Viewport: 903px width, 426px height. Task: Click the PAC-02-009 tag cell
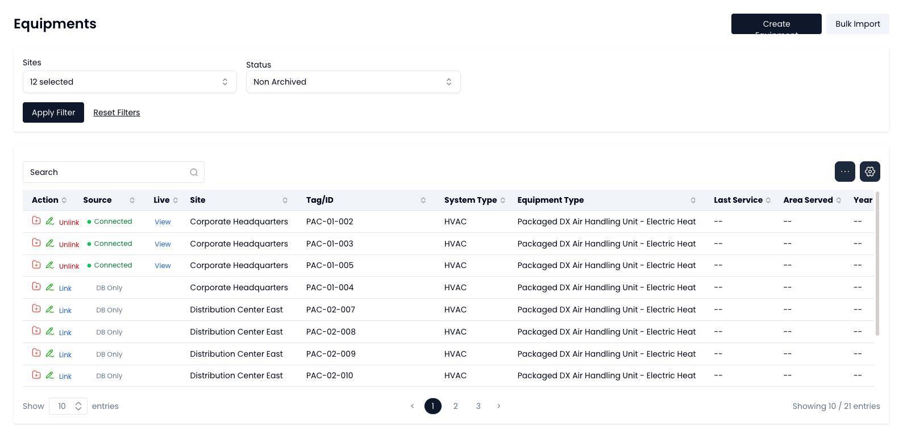point(331,354)
